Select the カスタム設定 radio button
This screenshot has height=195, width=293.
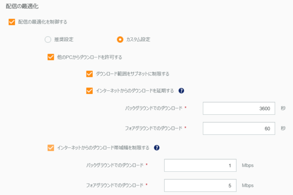point(120,39)
